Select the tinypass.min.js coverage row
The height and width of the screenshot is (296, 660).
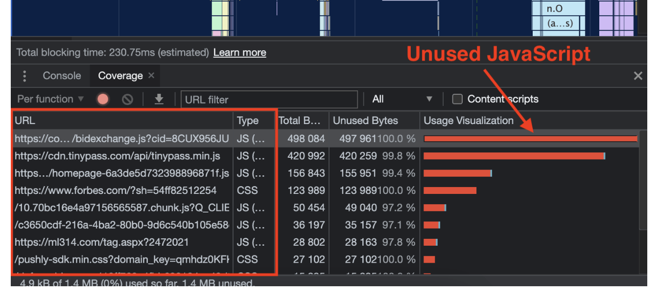click(118, 156)
